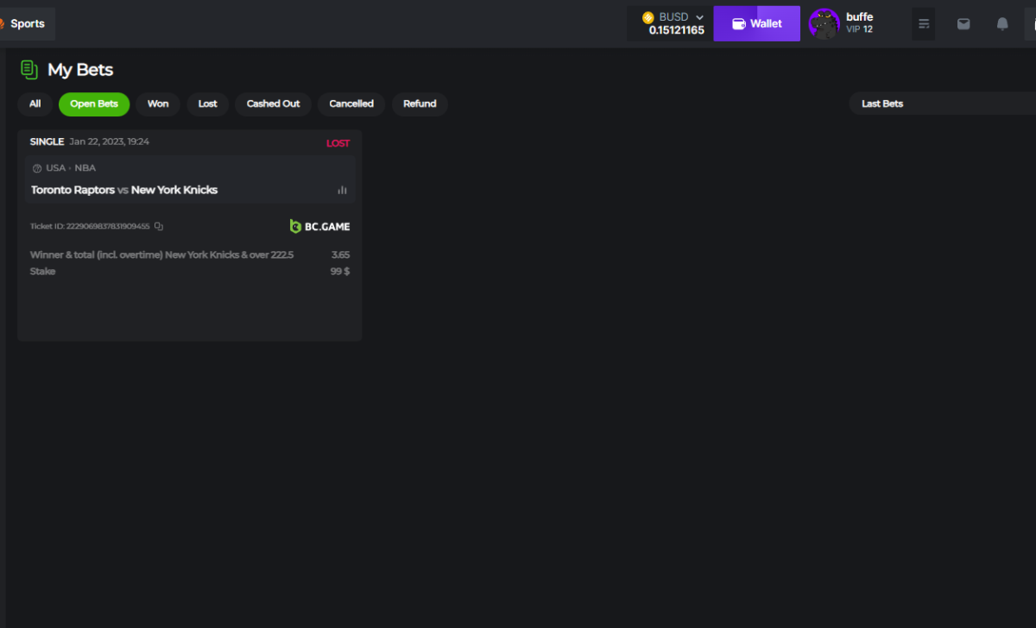This screenshot has height=628, width=1036.
Task: Open match statistics bar chart icon
Action: [x=342, y=190]
